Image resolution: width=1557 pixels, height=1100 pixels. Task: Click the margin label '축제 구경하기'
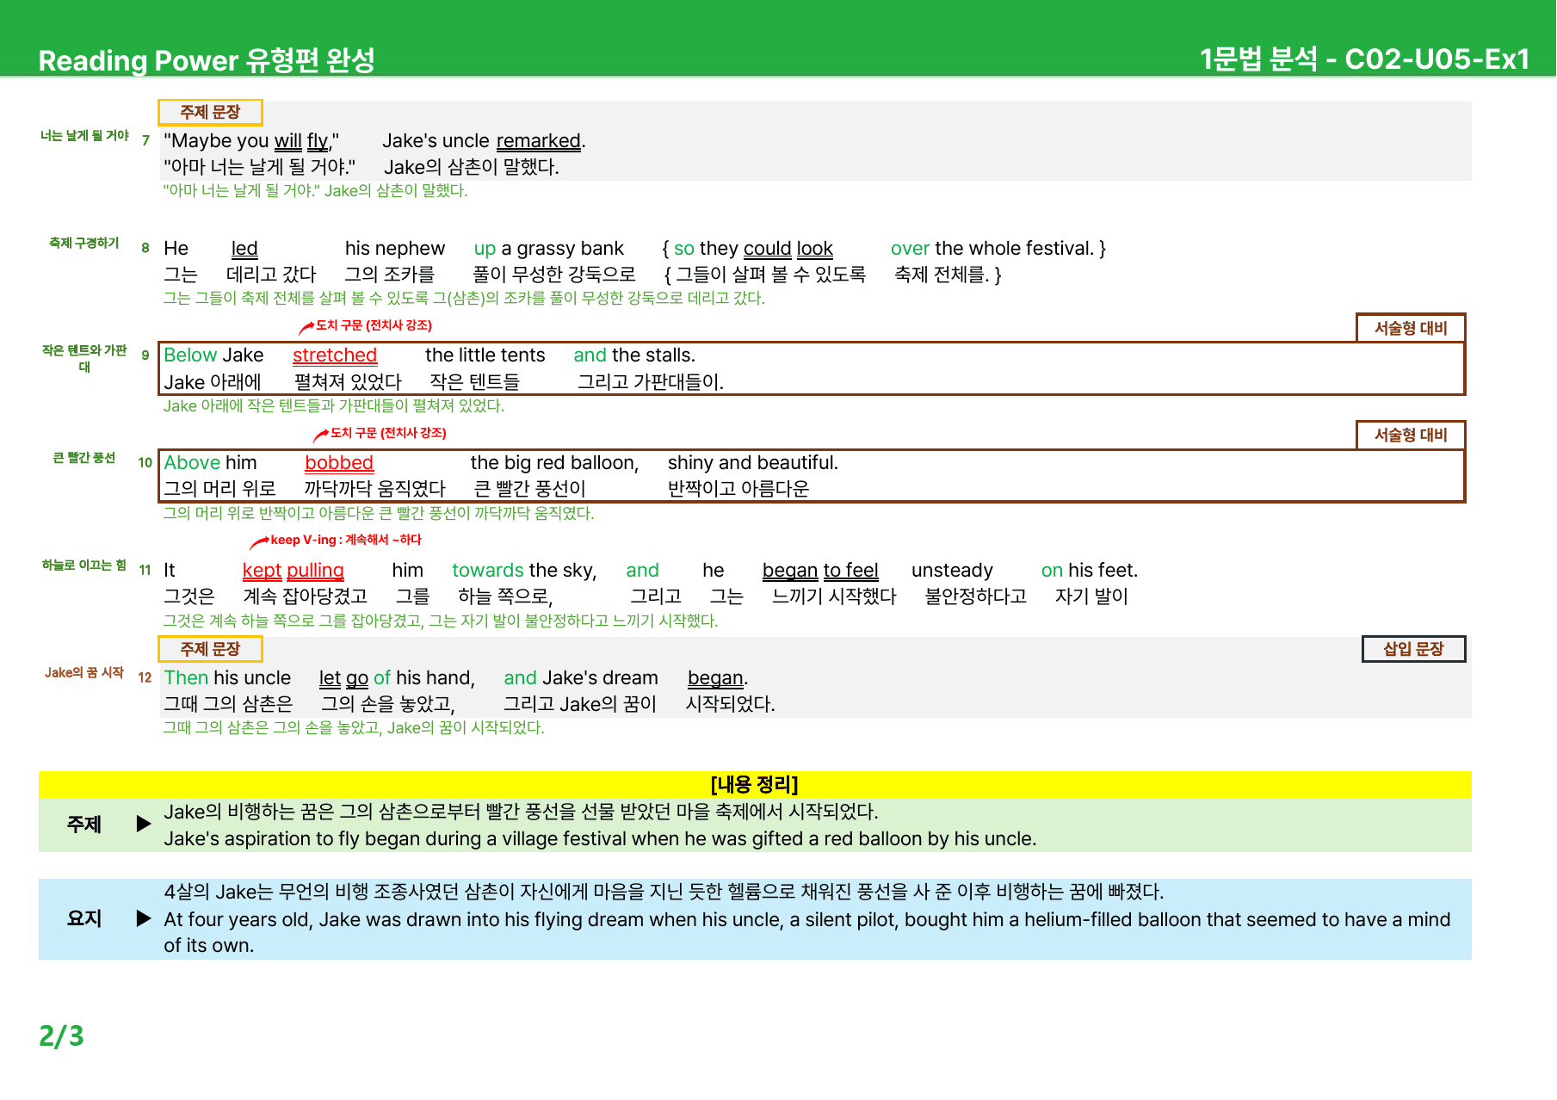[84, 244]
